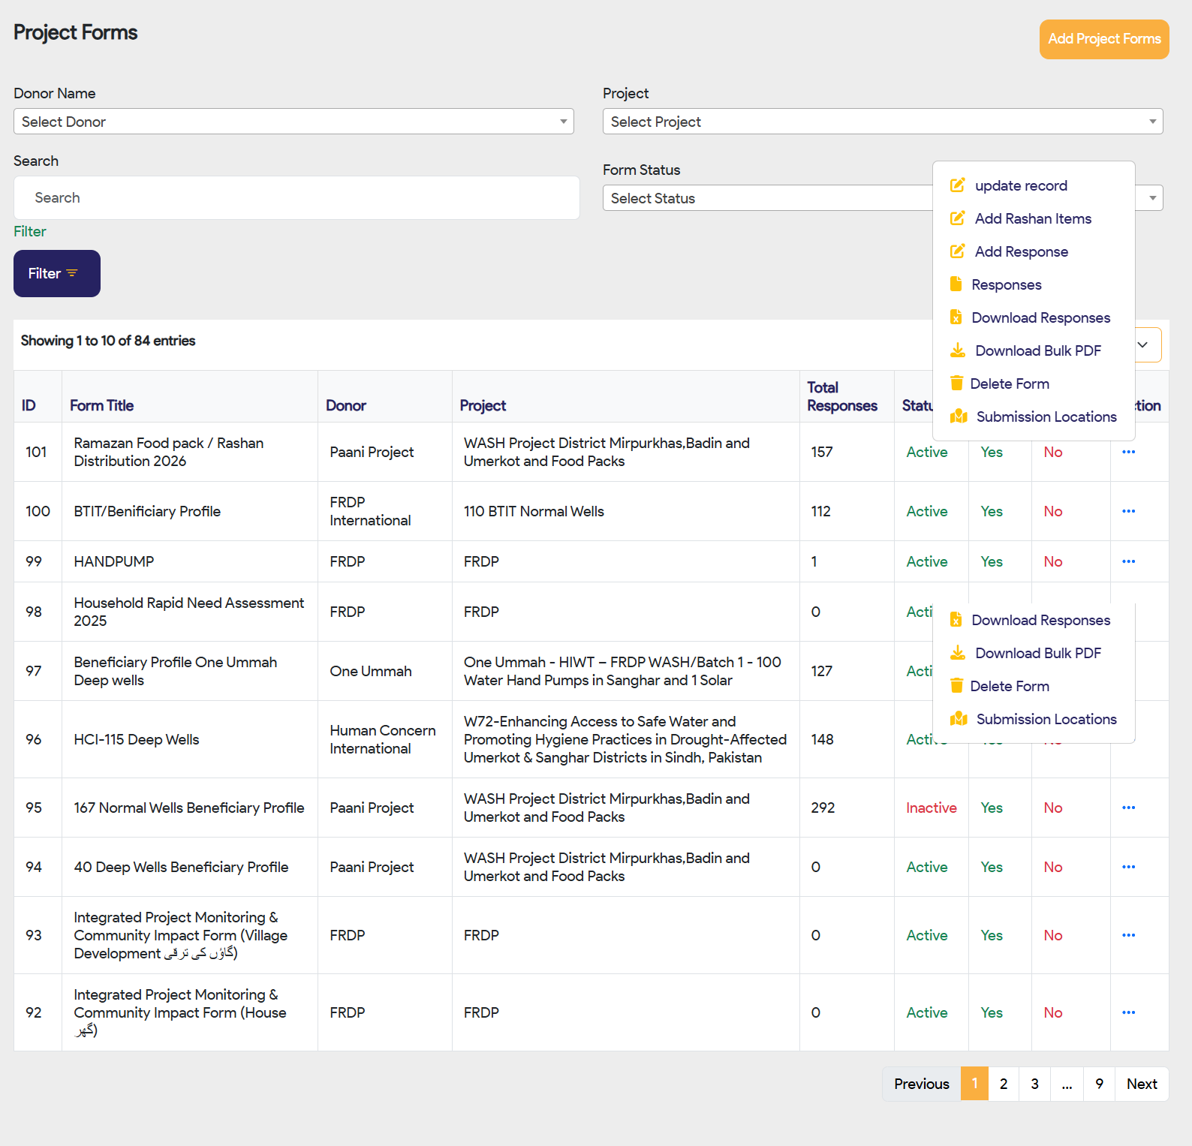Open row actions for form ID 92
Viewport: 1192px width, 1146px height.
pyautogui.click(x=1128, y=1012)
